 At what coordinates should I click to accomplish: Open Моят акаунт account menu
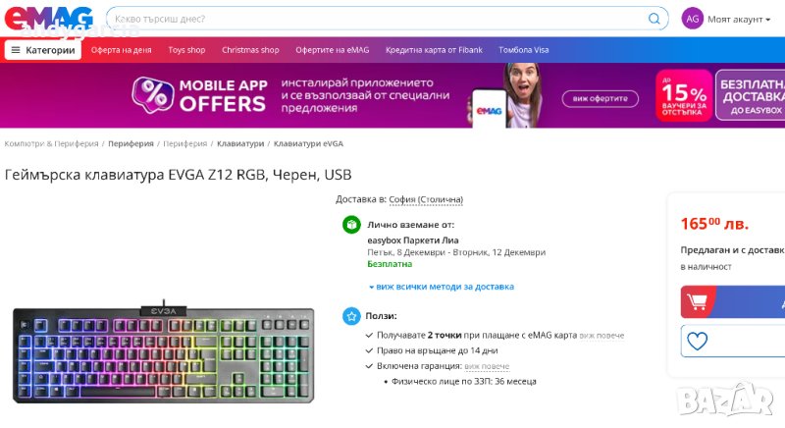coord(735,19)
